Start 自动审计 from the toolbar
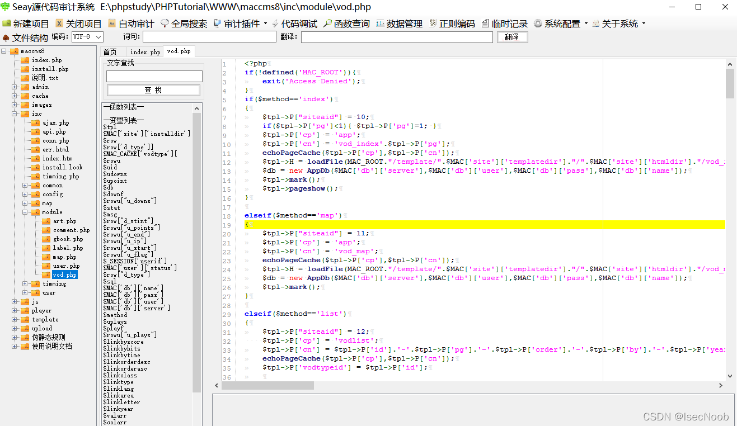 (x=131, y=24)
